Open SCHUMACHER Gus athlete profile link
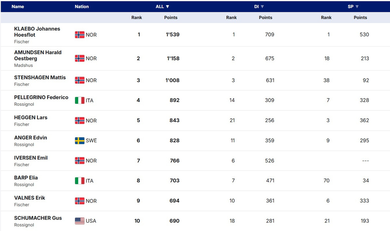 pyautogui.click(x=38, y=218)
